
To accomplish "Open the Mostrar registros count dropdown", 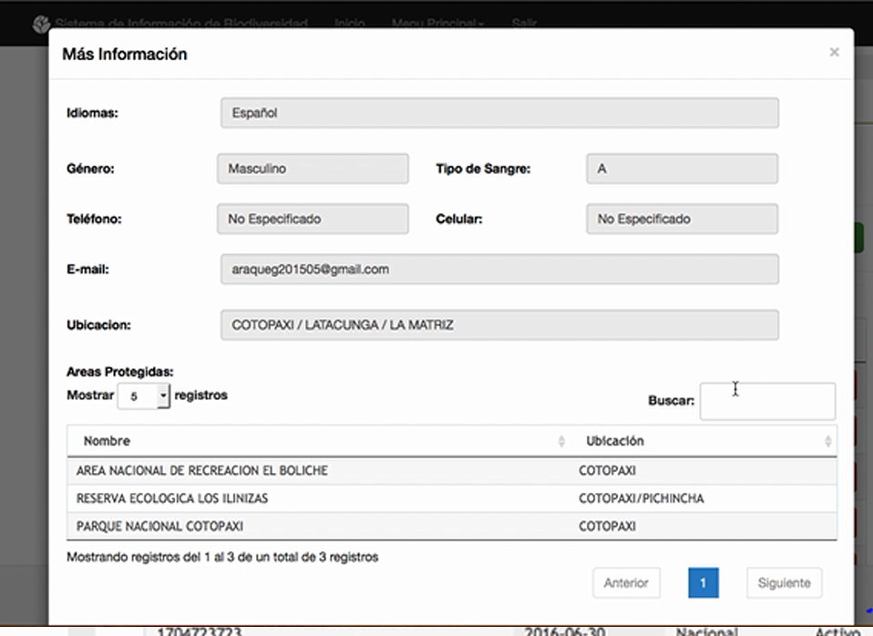I will (x=144, y=396).
